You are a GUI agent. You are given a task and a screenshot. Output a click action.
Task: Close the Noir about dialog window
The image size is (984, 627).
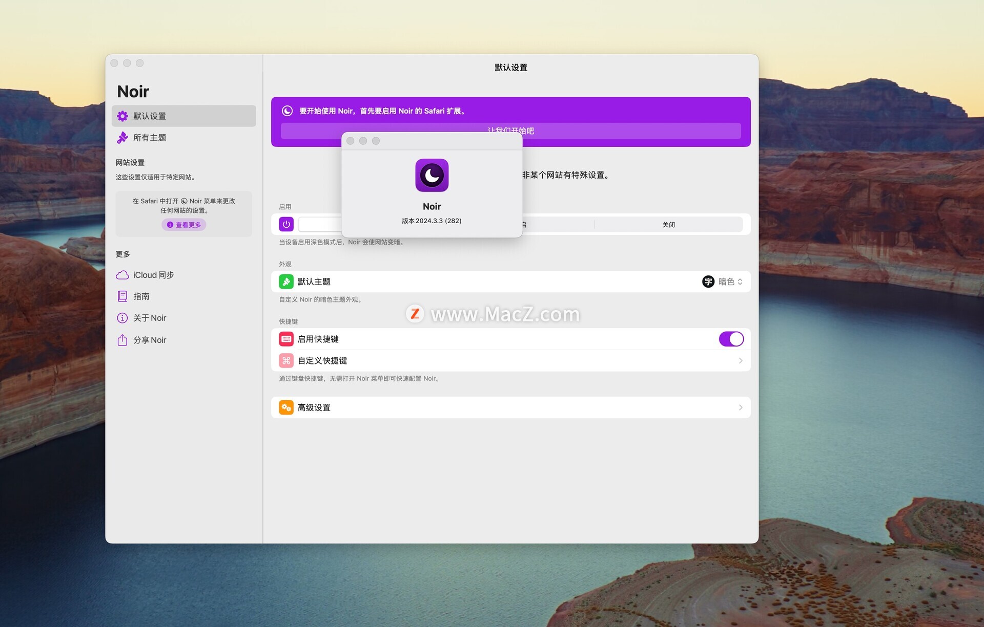[x=351, y=141]
